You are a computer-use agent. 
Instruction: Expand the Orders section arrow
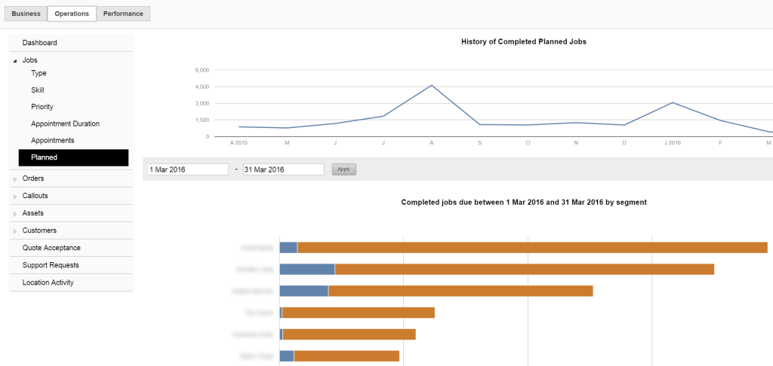15,179
